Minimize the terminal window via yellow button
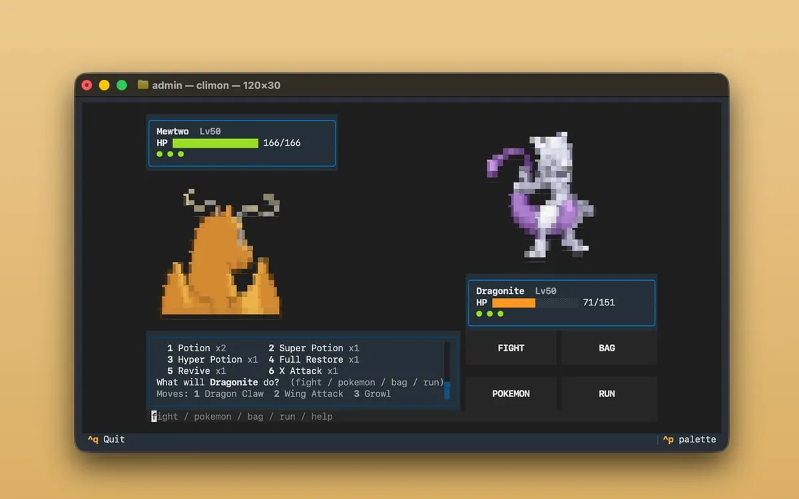Image resolution: width=799 pixels, height=499 pixels. 104,85
